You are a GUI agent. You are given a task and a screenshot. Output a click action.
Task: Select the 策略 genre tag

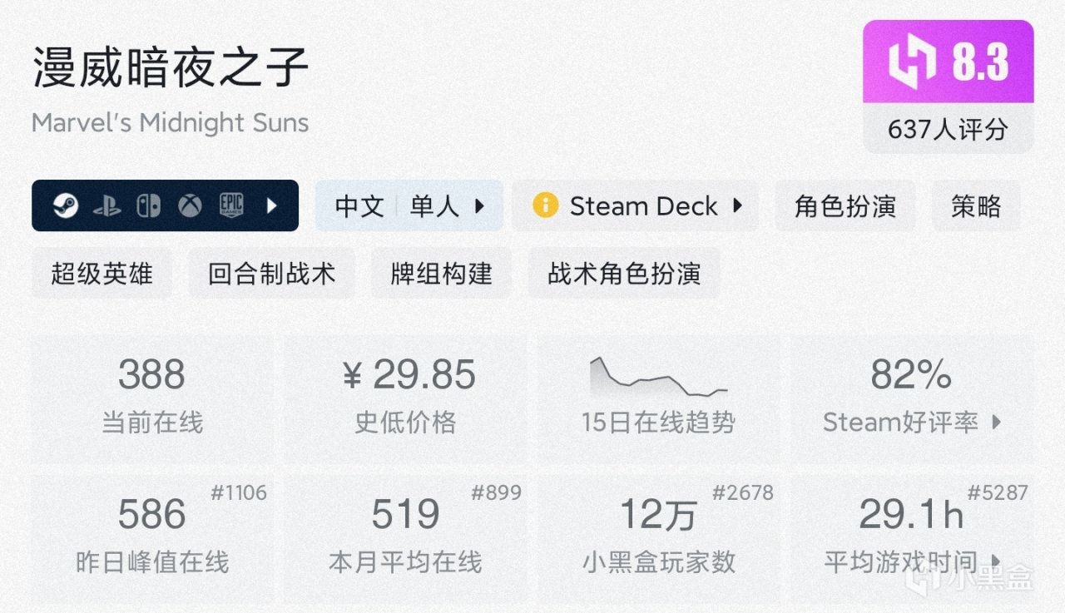(x=976, y=205)
